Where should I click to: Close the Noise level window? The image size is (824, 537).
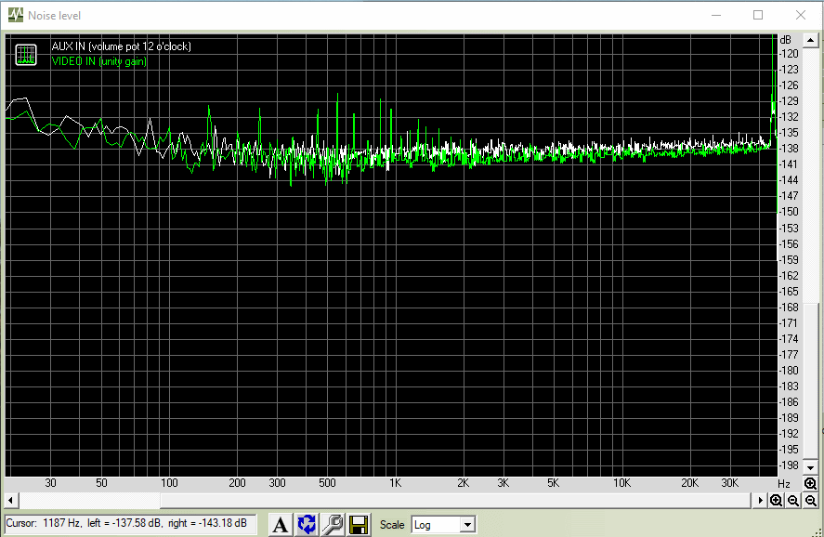click(801, 15)
